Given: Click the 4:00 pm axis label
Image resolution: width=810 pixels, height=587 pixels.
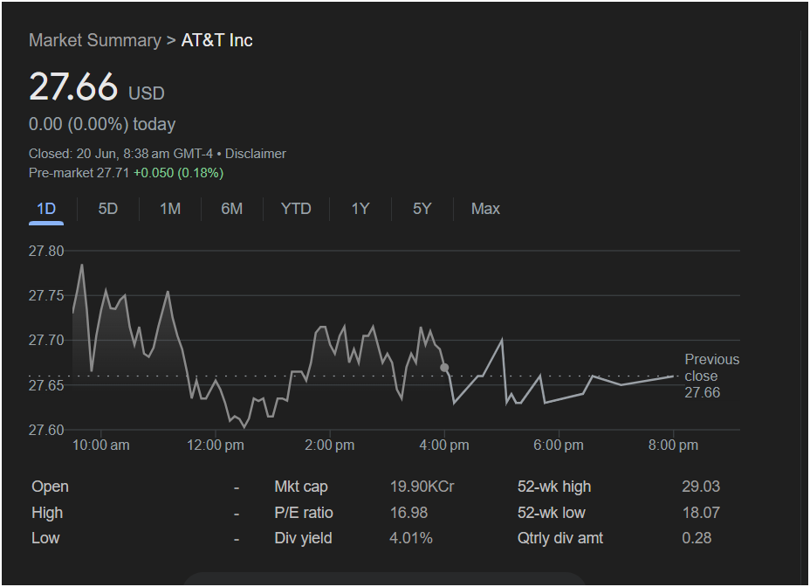Looking at the screenshot, I should (x=444, y=445).
